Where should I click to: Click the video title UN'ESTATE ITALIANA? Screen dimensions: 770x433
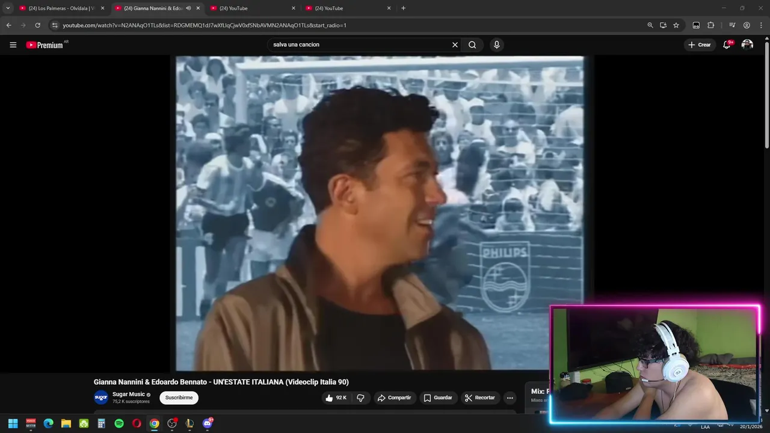pos(221,382)
